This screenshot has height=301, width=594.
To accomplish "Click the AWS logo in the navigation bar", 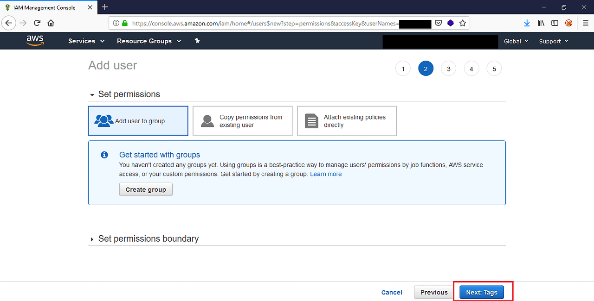I will pos(35,41).
